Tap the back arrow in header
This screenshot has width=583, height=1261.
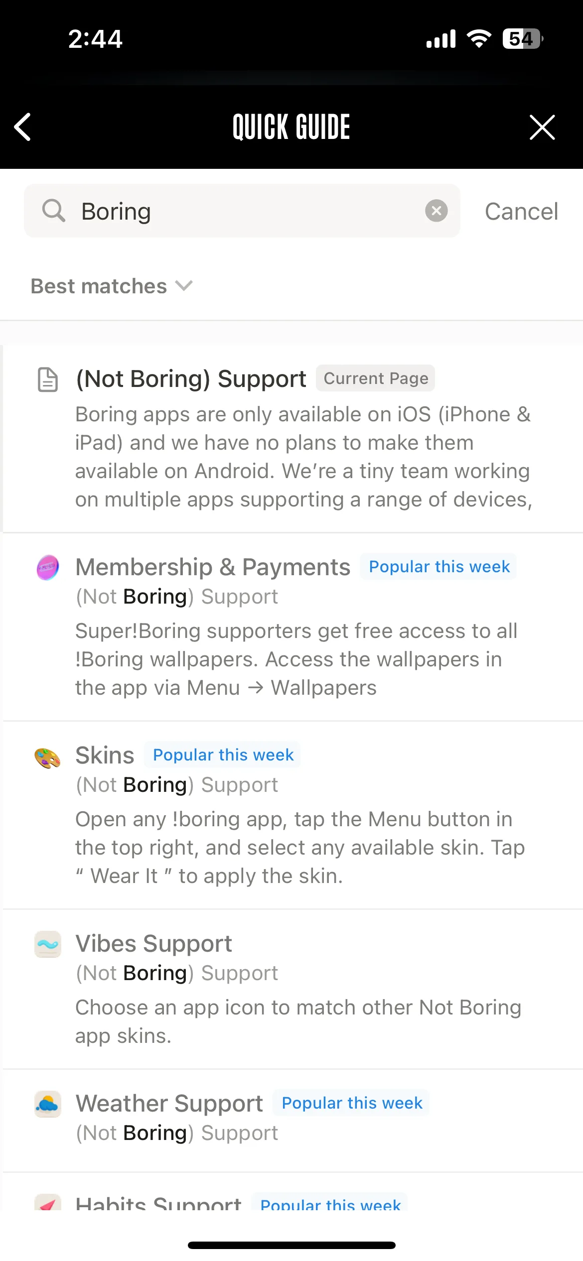click(23, 127)
